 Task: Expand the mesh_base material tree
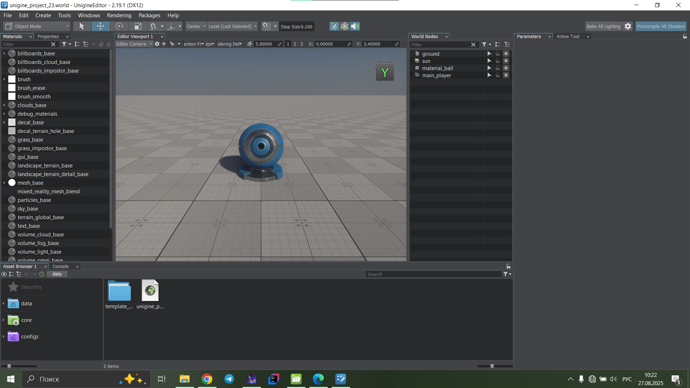[4, 183]
